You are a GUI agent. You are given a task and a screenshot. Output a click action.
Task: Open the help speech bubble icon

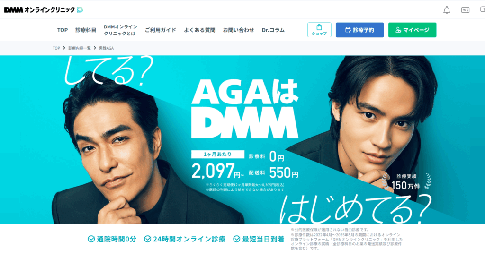click(483, 10)
